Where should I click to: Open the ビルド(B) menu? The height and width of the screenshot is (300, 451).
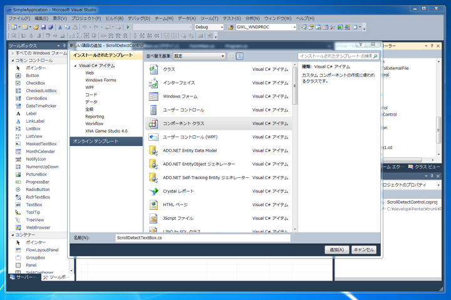point(114,18)
